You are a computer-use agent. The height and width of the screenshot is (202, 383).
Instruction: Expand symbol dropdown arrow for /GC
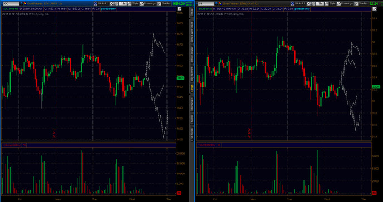point(21,3)
